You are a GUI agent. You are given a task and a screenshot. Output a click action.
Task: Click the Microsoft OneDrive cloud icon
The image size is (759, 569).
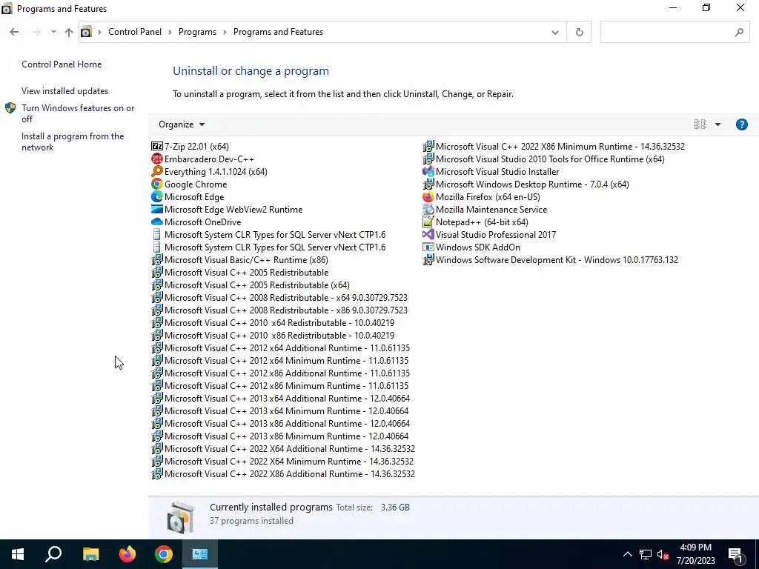pyautogui.click(x=157, y=222)
